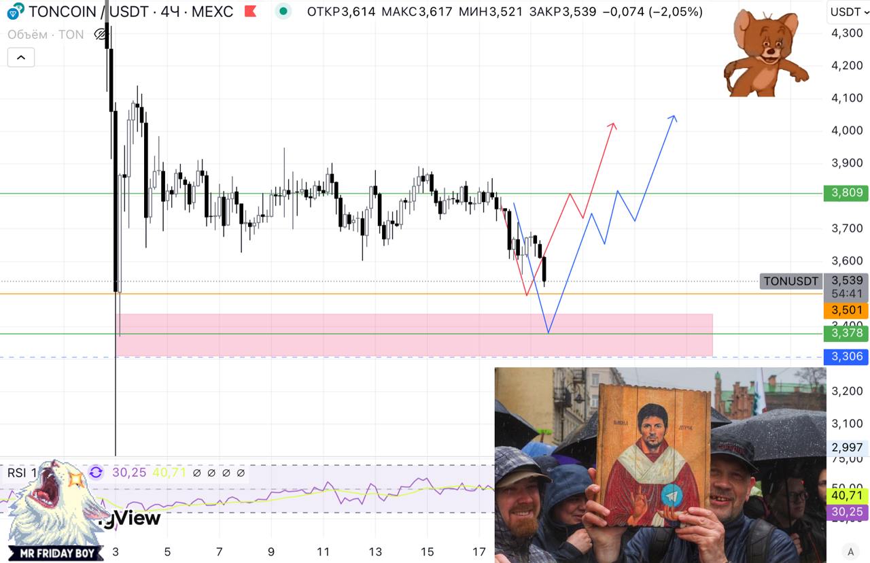Click the yellow 40,71 RSI scale label
Screen dimensions: 870x563
coord(846,496)
